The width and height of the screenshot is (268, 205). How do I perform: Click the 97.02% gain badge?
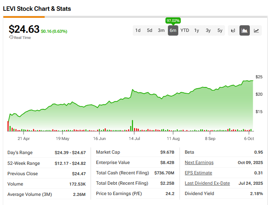click(x=173, y=20)
